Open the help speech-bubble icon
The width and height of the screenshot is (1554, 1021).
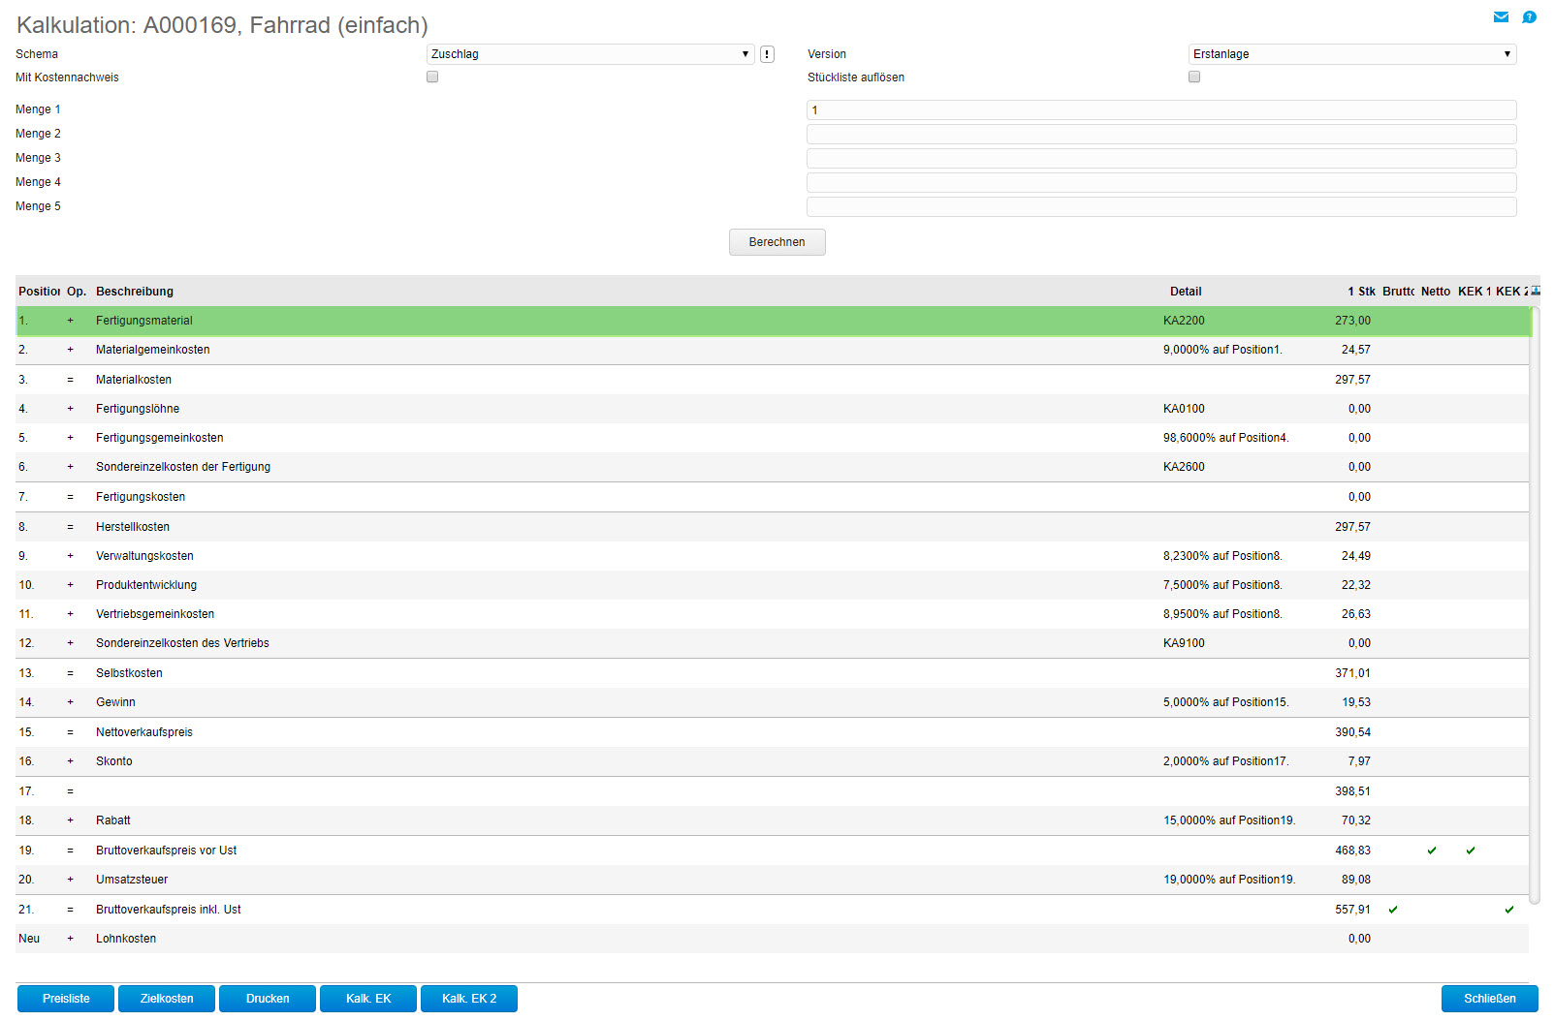point(1529,16)
